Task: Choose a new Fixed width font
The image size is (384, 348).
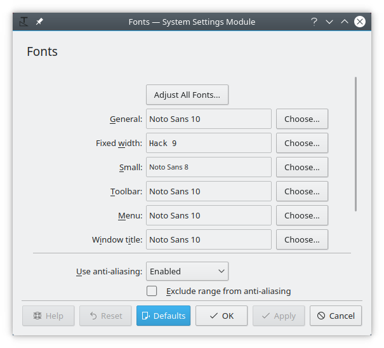Action: (302, 143)
